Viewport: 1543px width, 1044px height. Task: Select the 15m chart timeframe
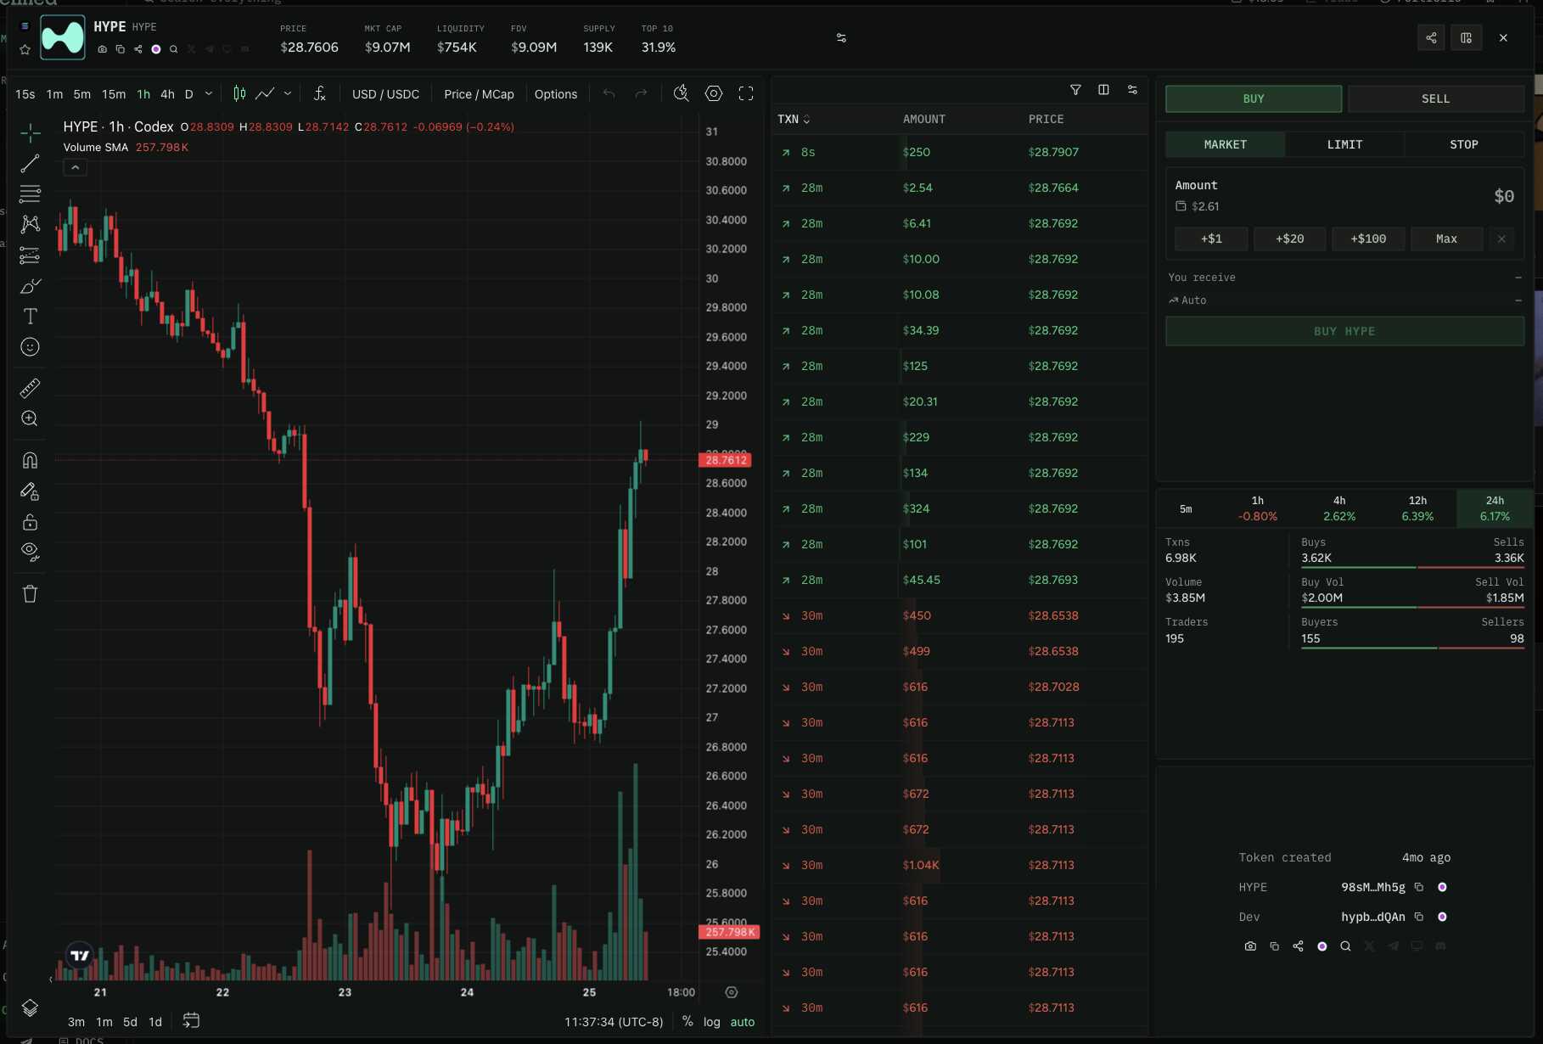[114, 94]
